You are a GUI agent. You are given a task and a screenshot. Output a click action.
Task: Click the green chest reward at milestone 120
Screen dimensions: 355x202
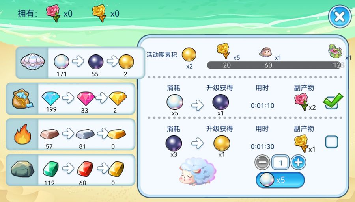(x=336, y=52)
